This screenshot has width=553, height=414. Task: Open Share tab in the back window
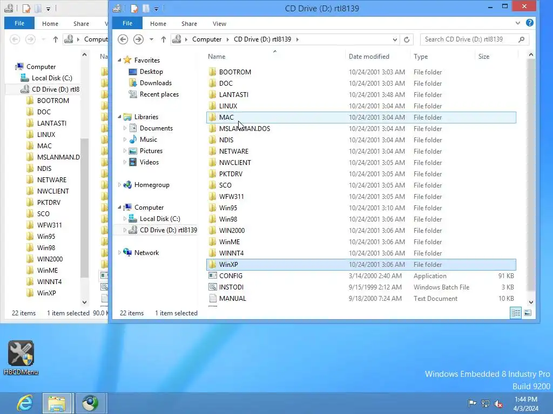pyautogui.click(x=81, y=24)
